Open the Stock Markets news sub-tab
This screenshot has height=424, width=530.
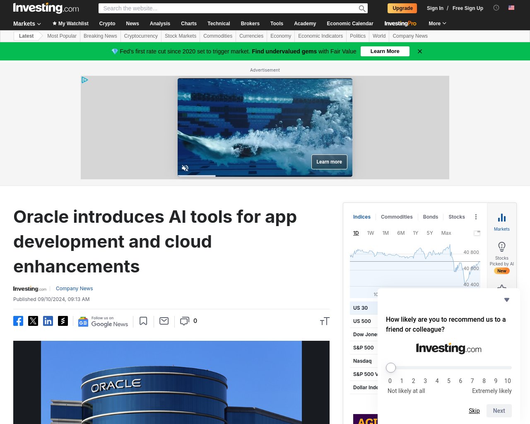[x=181, y=36]
